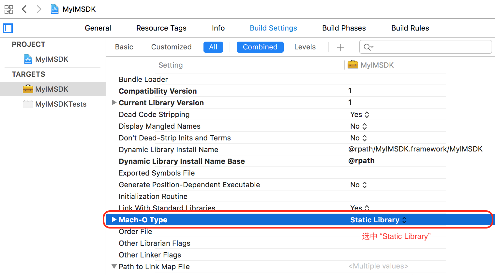Select the MyIMSDKTests target icon
This screenshot has height=275, width=495.
point(28,104)
